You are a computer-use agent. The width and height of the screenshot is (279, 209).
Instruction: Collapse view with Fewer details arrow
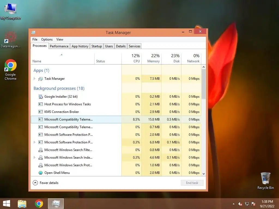(x=35, y=183)
